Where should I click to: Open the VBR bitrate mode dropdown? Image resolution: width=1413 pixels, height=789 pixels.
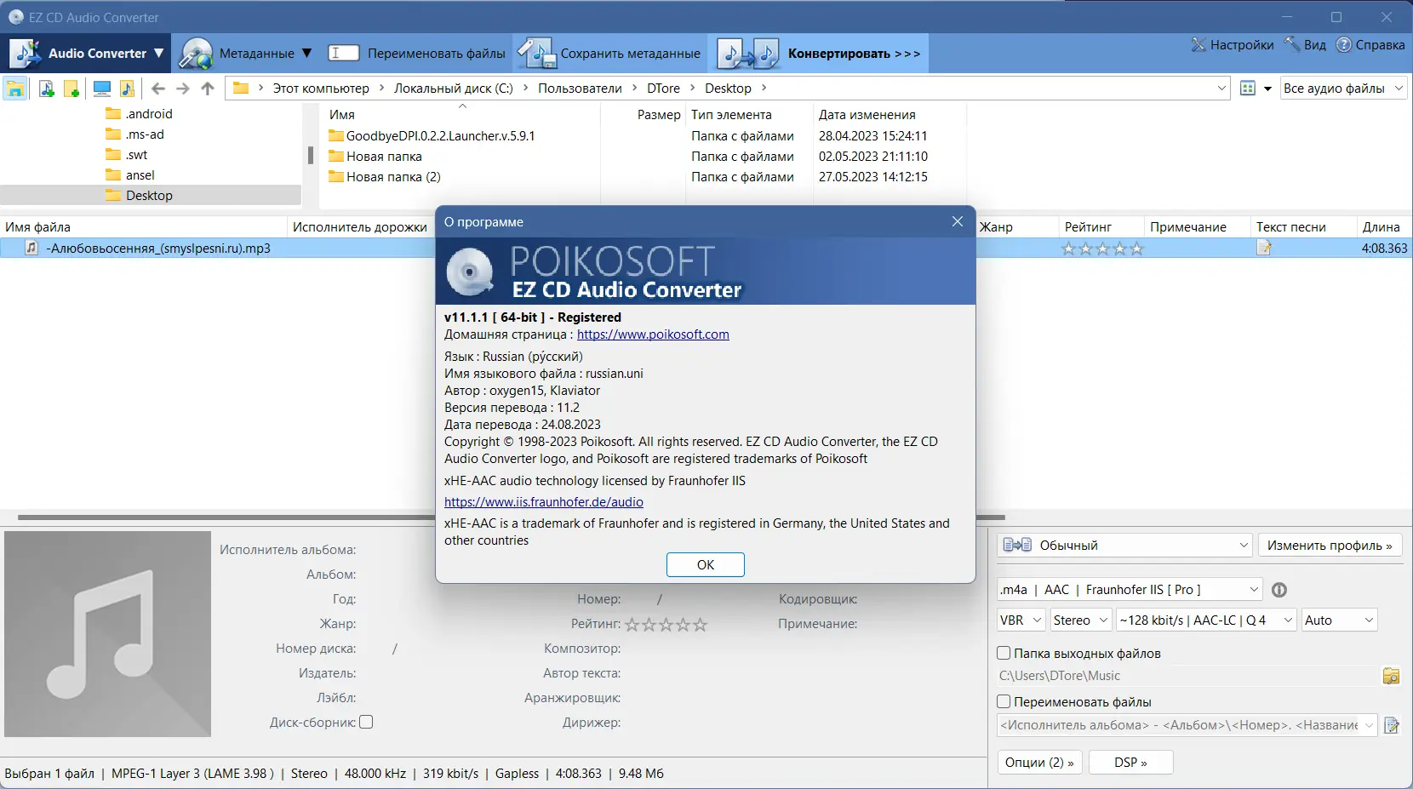click(1019, 620)
